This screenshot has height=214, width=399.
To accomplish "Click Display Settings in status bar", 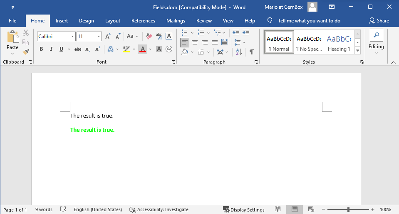I will [244, 209].
